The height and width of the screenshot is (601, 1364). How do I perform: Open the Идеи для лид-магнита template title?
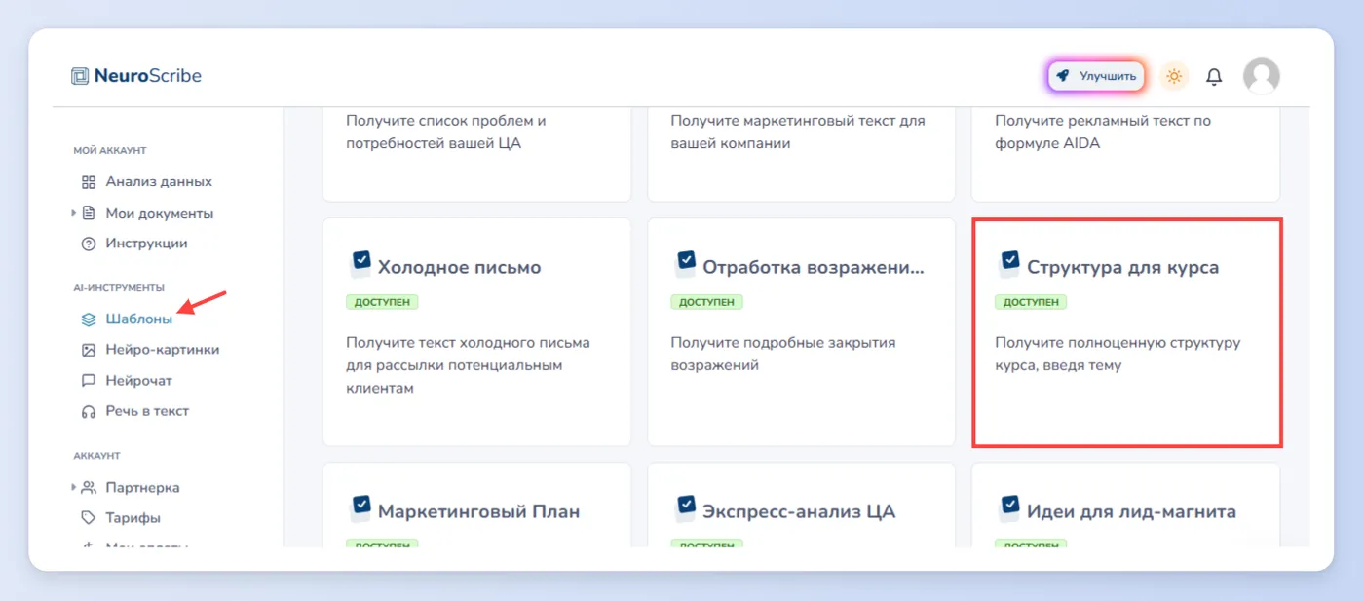click(x=1131, y=511)
